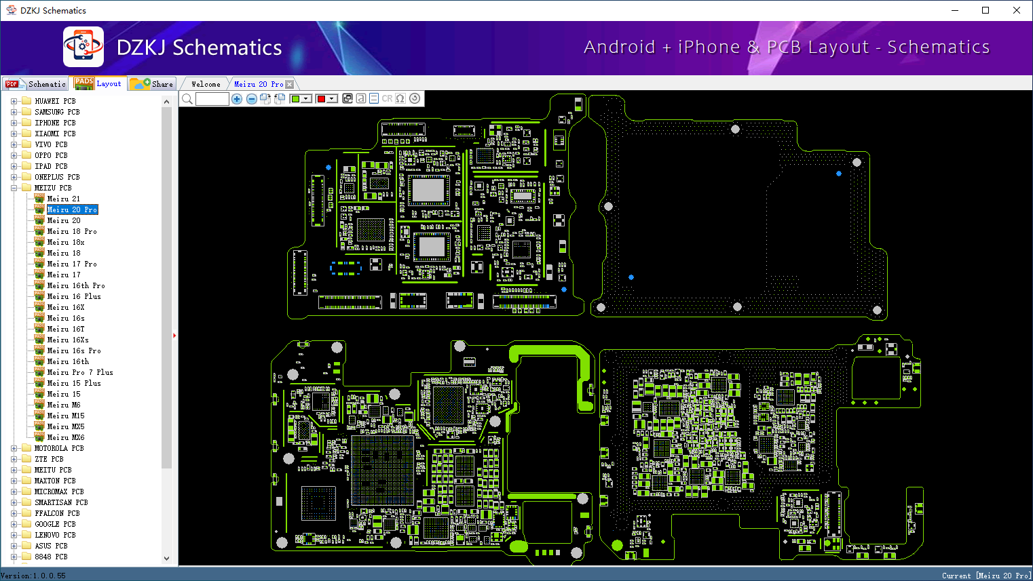1033x581 pixels.
Task: Click the 'Version:1.0.0.55' status text
Action: coord(33,576)
